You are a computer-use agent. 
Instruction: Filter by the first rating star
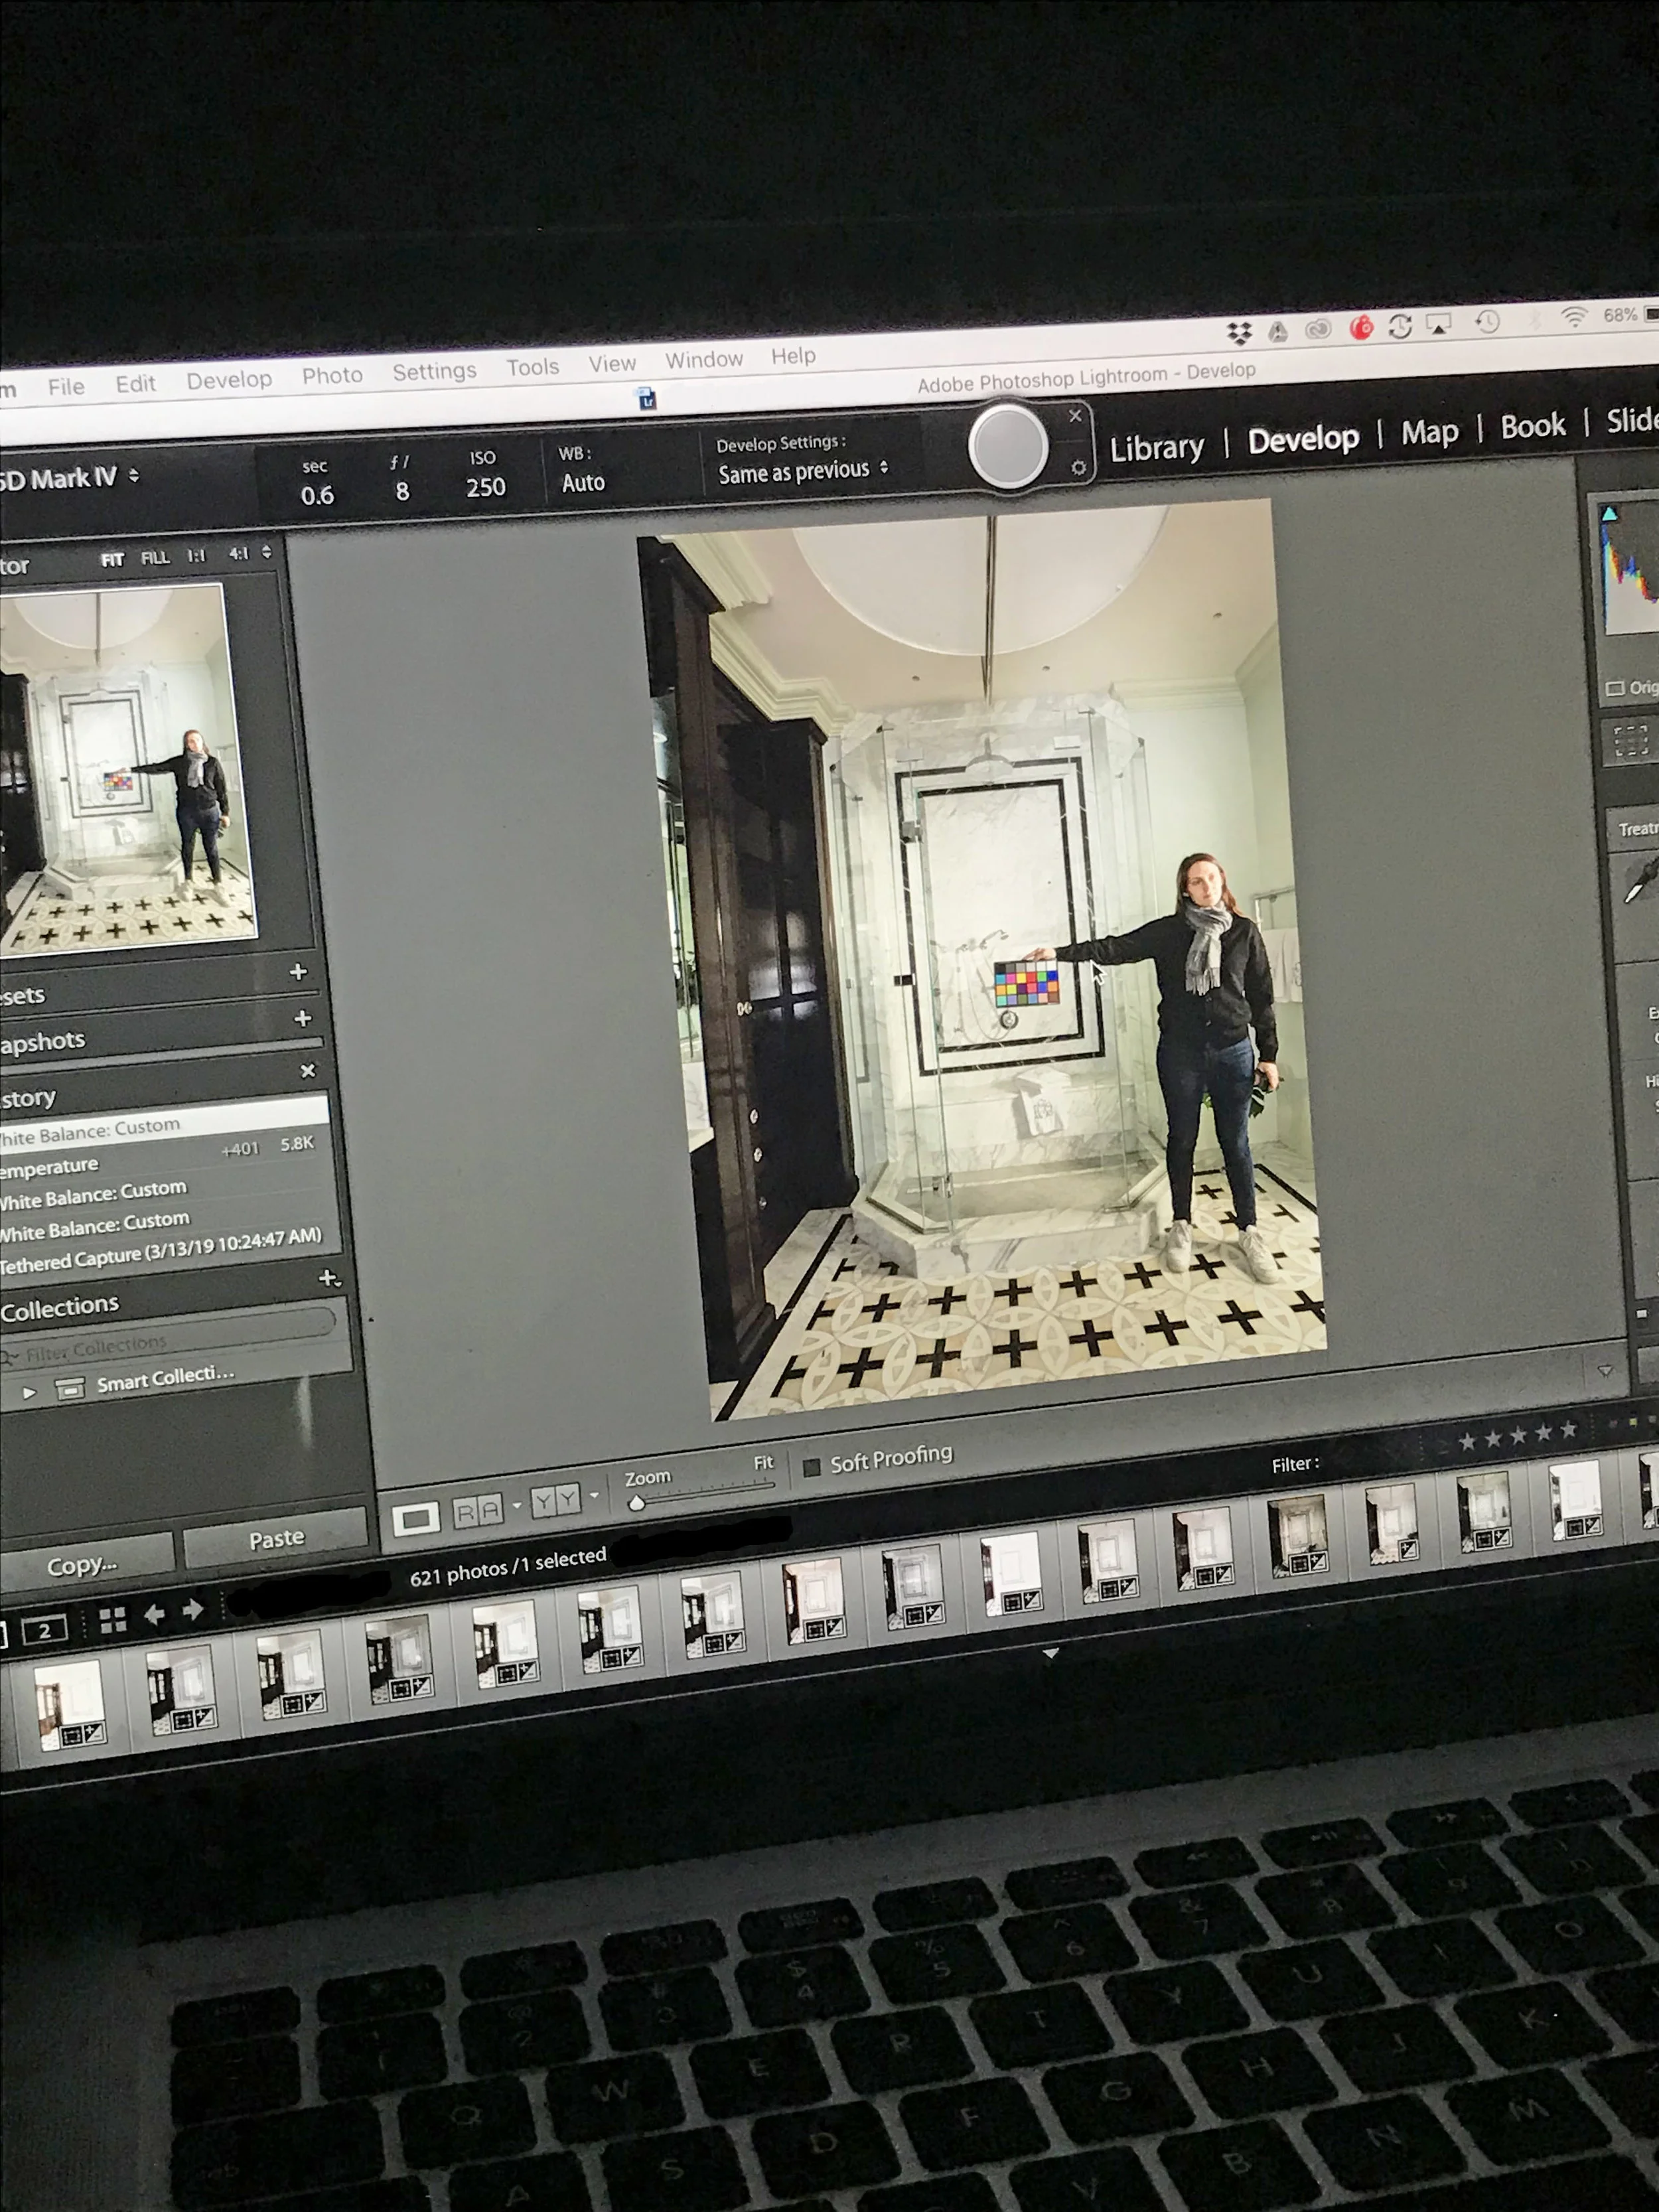click(1467, 1441)
